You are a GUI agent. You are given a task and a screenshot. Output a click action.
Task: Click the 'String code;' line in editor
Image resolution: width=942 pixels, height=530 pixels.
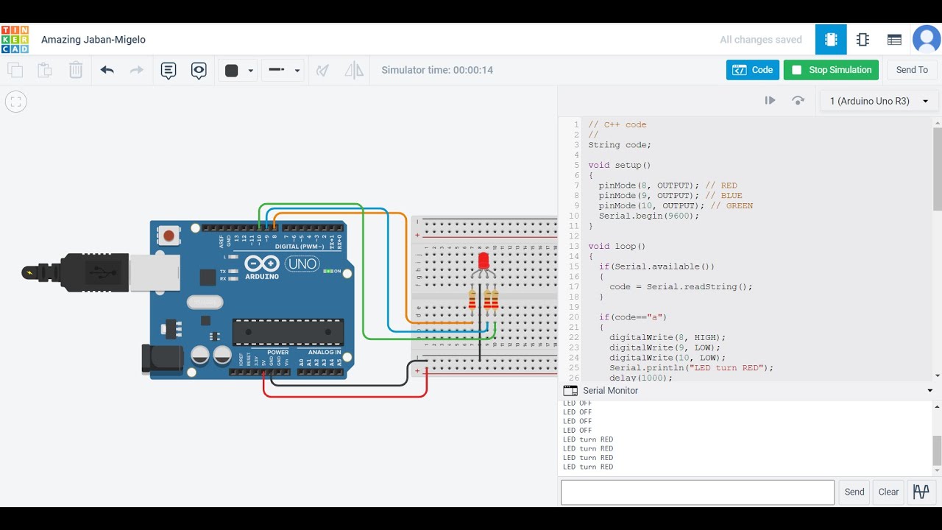(x=620, y=145)
